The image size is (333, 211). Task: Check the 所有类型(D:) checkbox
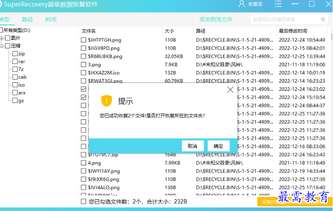1,30
